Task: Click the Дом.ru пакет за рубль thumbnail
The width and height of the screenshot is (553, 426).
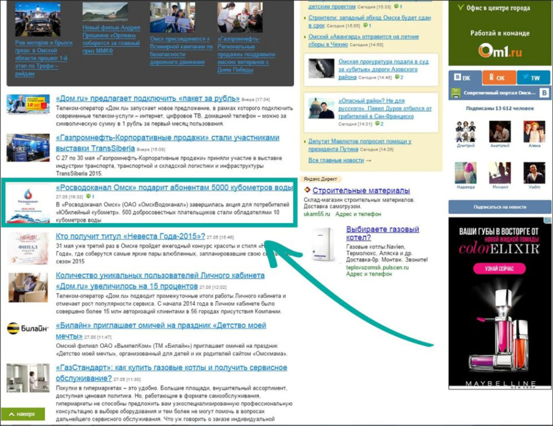Action: tap(28, 104)
